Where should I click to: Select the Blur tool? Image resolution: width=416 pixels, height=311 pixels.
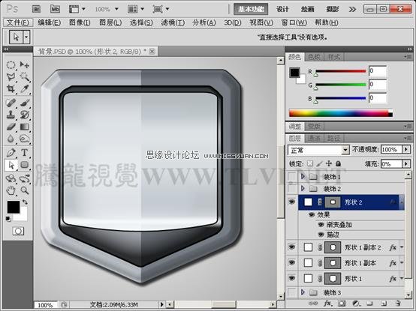[x=11, y=139]
